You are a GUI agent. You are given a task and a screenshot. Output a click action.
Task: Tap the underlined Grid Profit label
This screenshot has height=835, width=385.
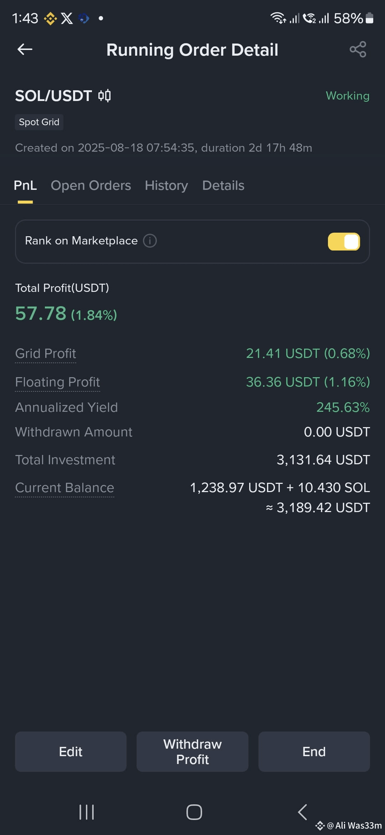46,354
